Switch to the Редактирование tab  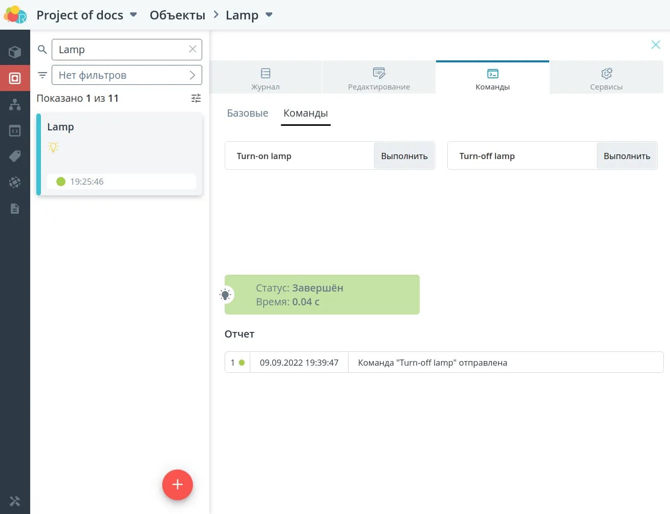(x=379, y=78)
